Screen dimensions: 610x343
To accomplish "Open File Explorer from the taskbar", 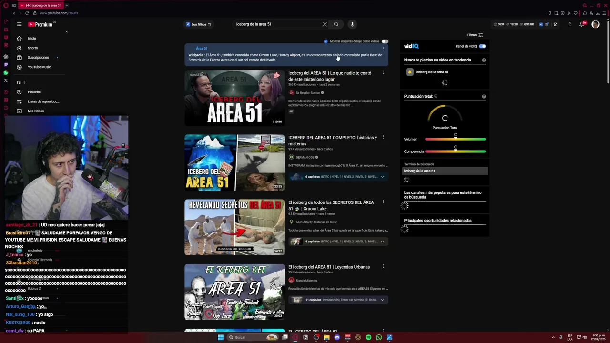I will [x=326, y=337].
